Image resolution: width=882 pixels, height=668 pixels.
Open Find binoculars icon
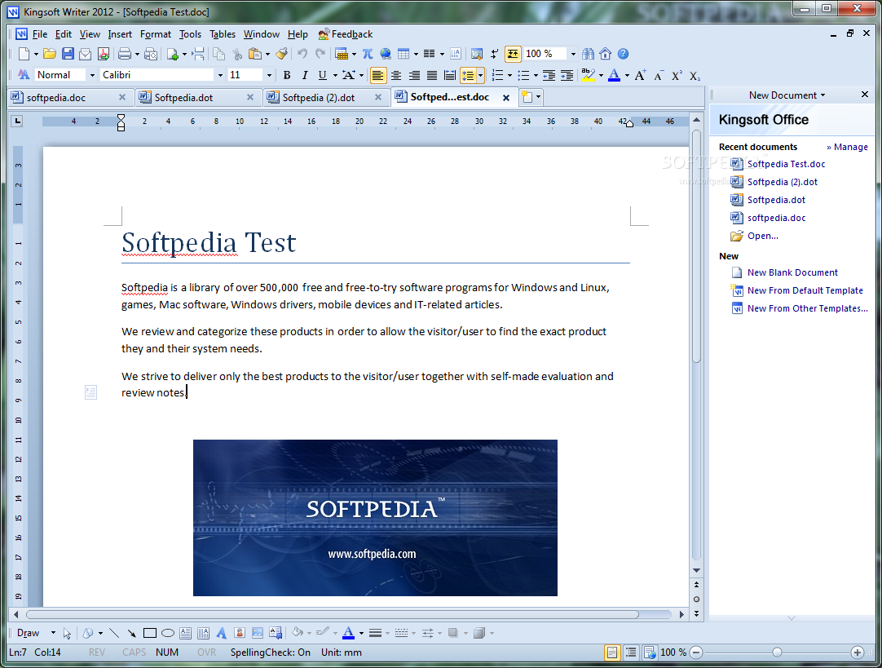point(588,54)
